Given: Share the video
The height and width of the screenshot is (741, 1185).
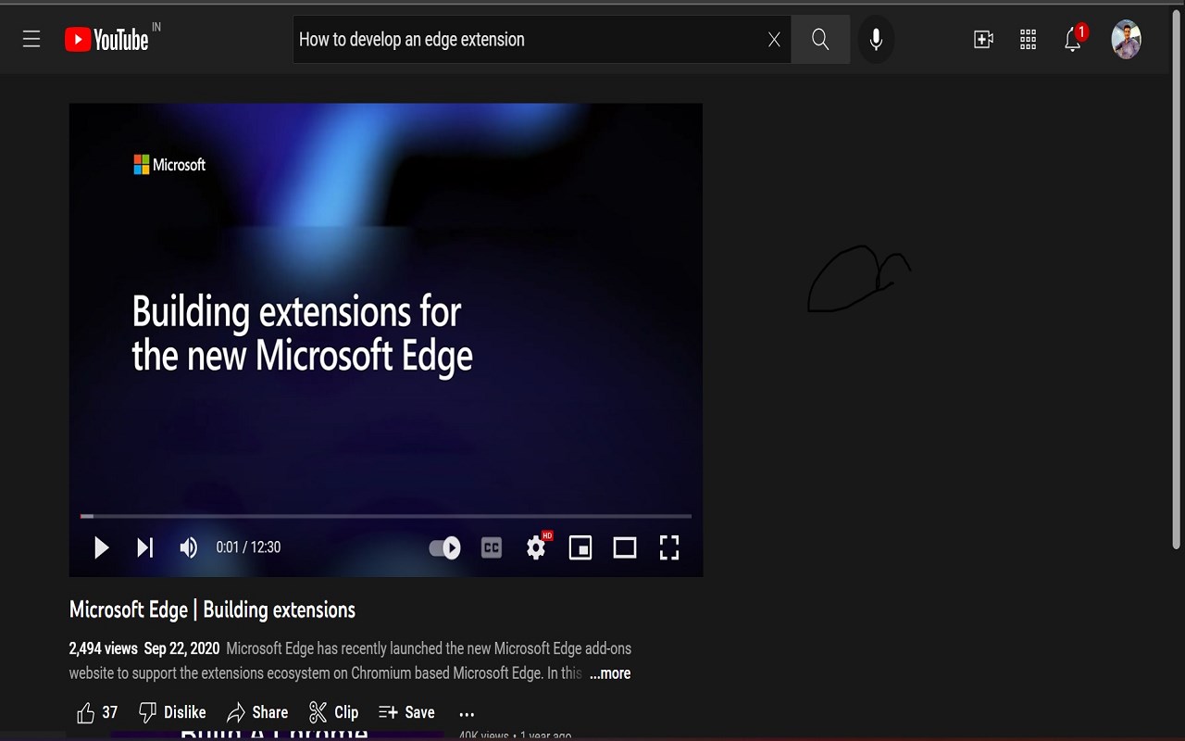Looking at the screenshot, I should [257, 712].
